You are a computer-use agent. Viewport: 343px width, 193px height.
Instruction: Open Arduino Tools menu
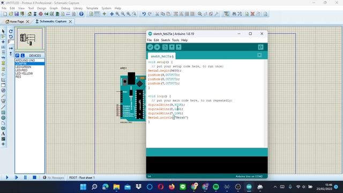point(175,40)
